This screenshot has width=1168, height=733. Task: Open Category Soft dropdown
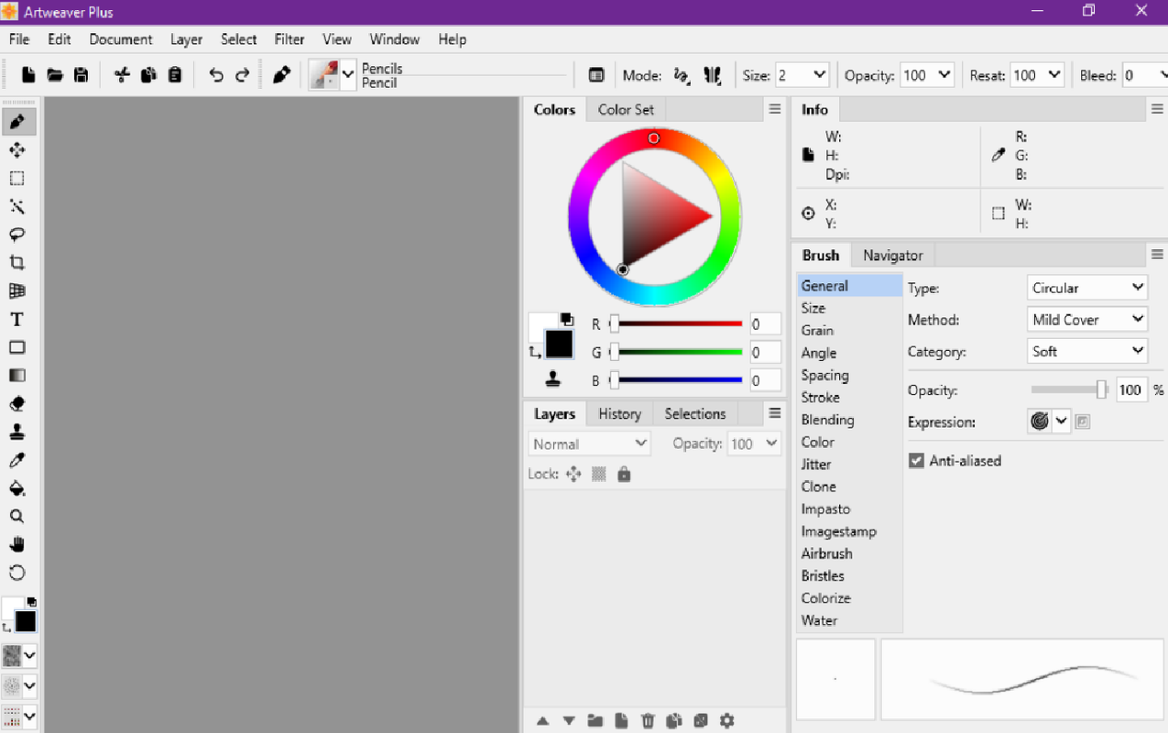(x=1087, y=351)
